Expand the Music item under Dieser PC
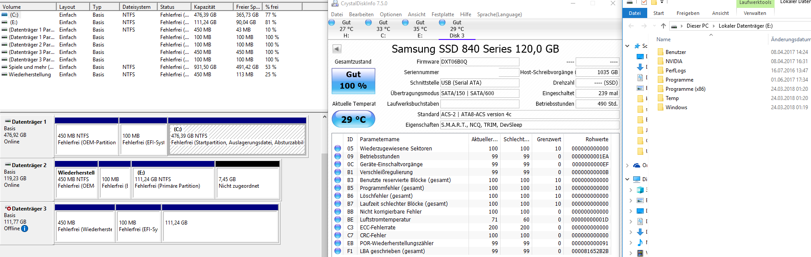Viewport: 811px width, 257px height. click(x=631, y=243)
